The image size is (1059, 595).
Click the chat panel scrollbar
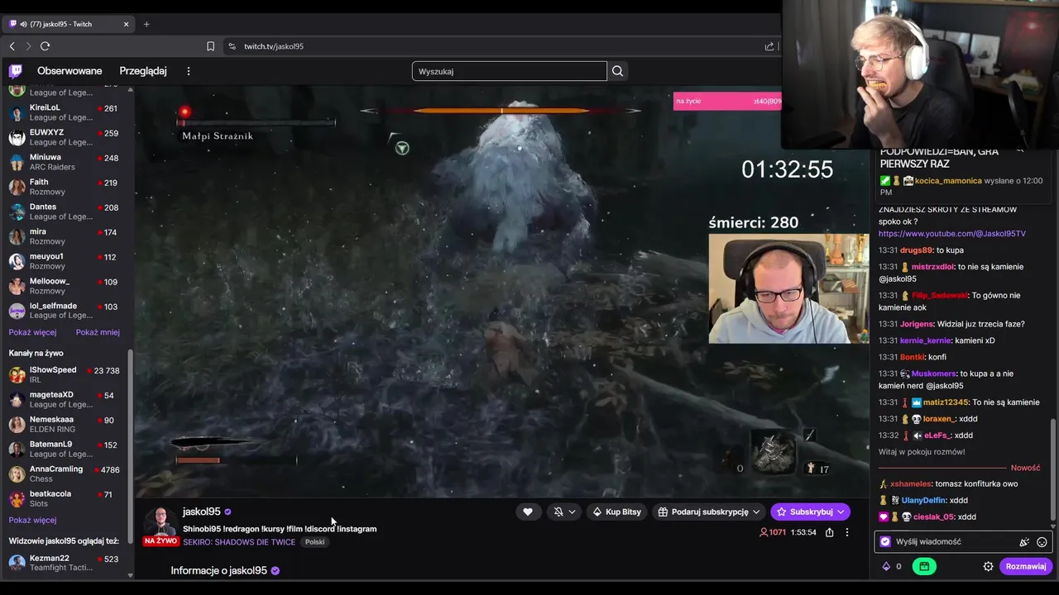coord(1053,471)
